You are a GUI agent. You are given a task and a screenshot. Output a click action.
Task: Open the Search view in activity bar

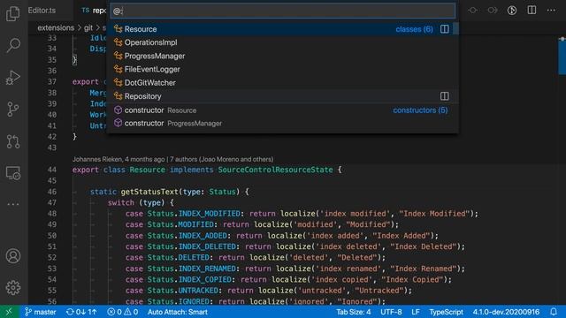pos(13,45)
